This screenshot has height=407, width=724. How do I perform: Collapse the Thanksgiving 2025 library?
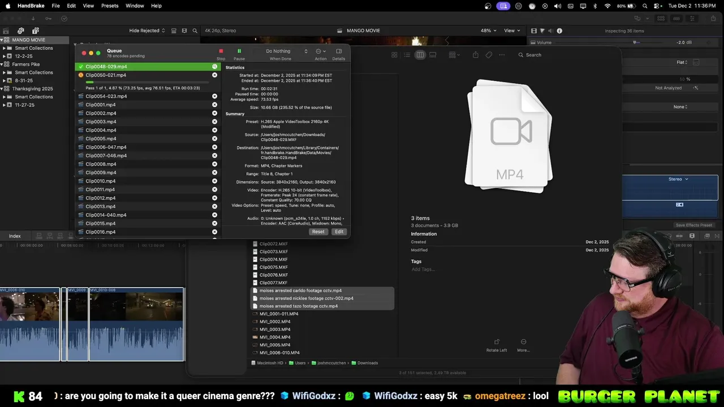[x=2, y=89]
